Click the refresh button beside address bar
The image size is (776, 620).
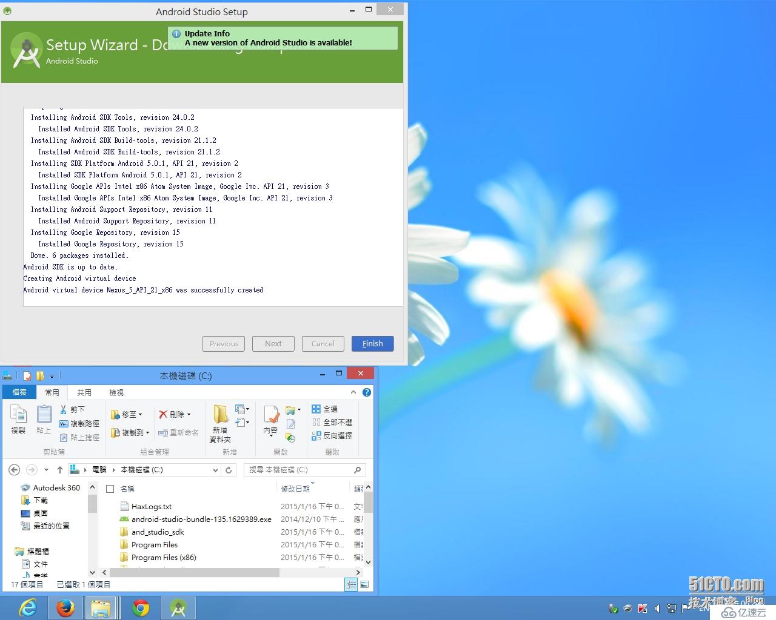coord(229,470)
